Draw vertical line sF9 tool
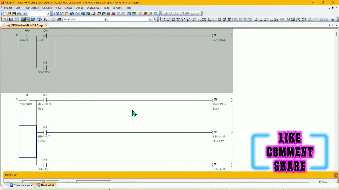 tap(199, 19)
